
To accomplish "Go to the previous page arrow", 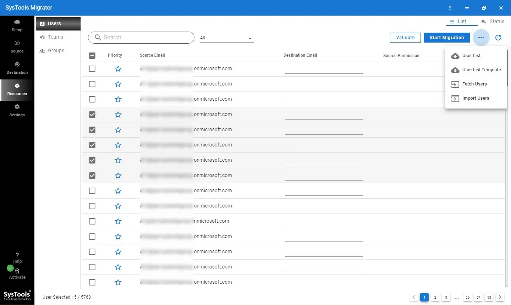I will point(414,297).
